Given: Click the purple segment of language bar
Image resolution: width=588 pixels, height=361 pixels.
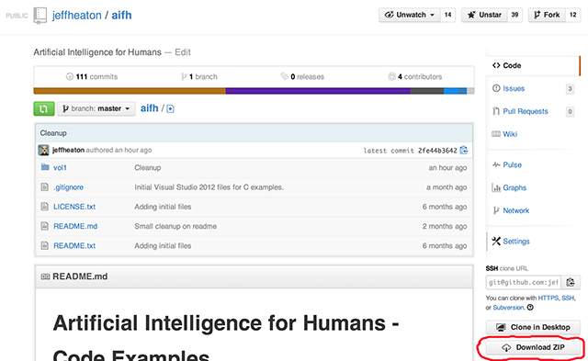Looking at the screenshot, I should 318,91.
